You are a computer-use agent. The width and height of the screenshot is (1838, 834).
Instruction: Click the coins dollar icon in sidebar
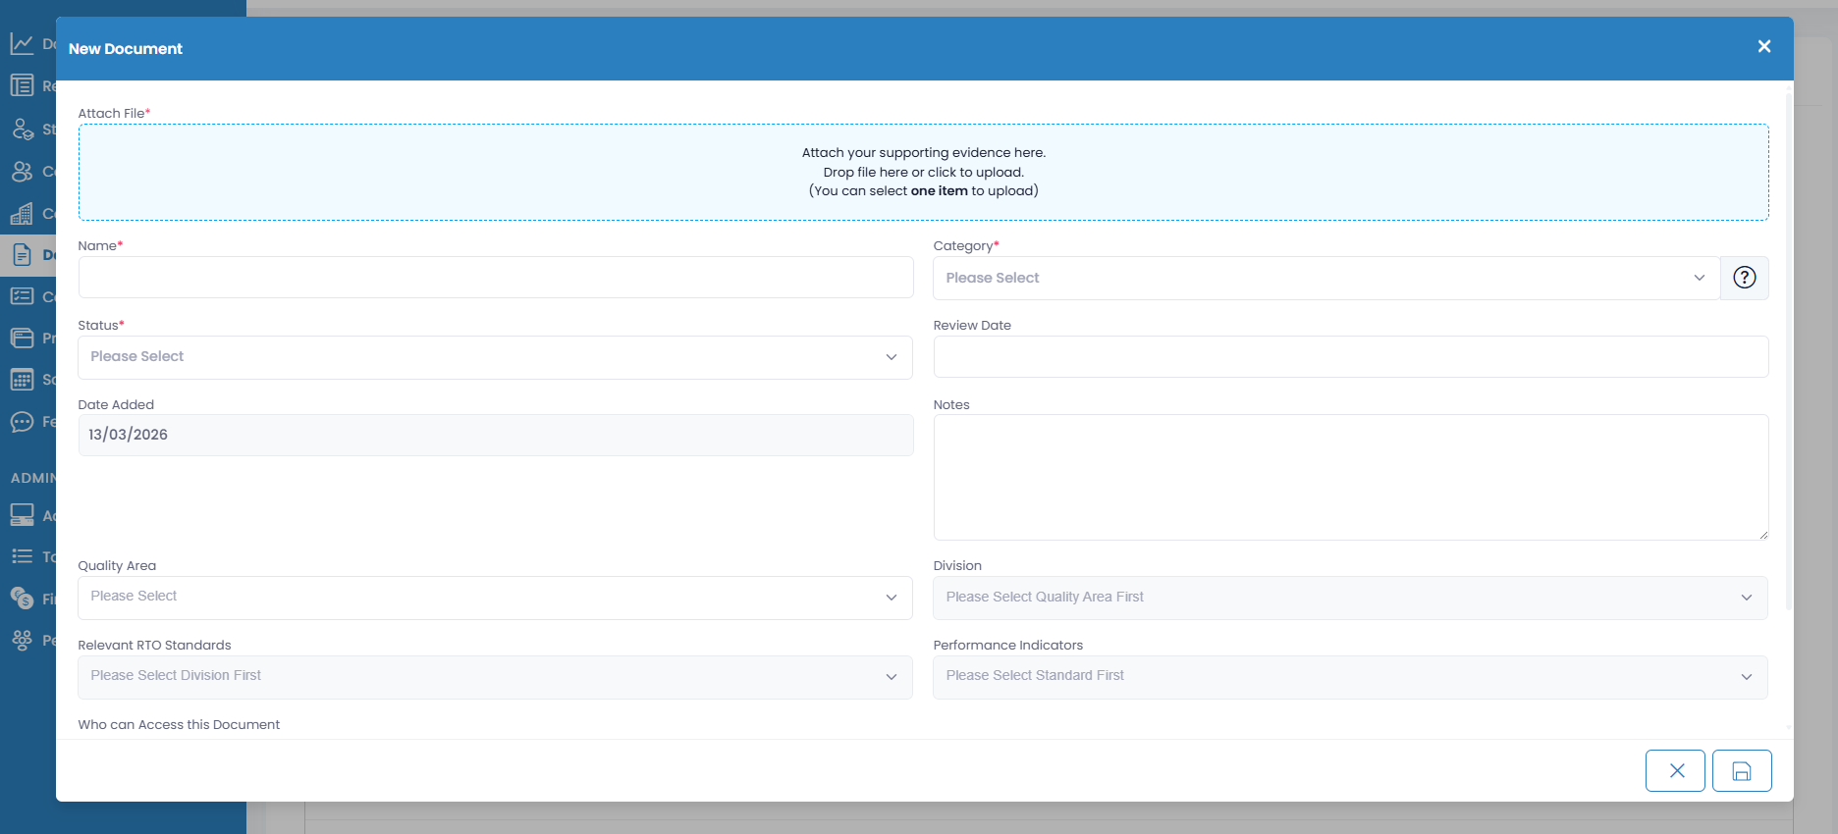(x=22, y=599)
